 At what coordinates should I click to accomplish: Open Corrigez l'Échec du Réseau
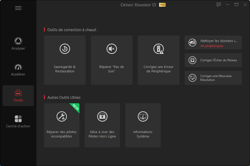tap(218, 60)
